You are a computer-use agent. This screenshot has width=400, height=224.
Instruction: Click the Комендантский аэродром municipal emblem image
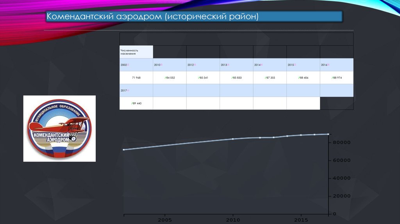[59, 128]
